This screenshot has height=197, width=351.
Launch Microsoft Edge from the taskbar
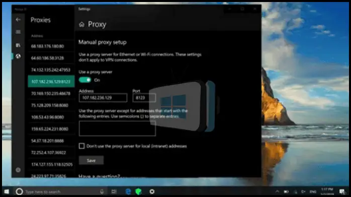(x=128, y=191)
